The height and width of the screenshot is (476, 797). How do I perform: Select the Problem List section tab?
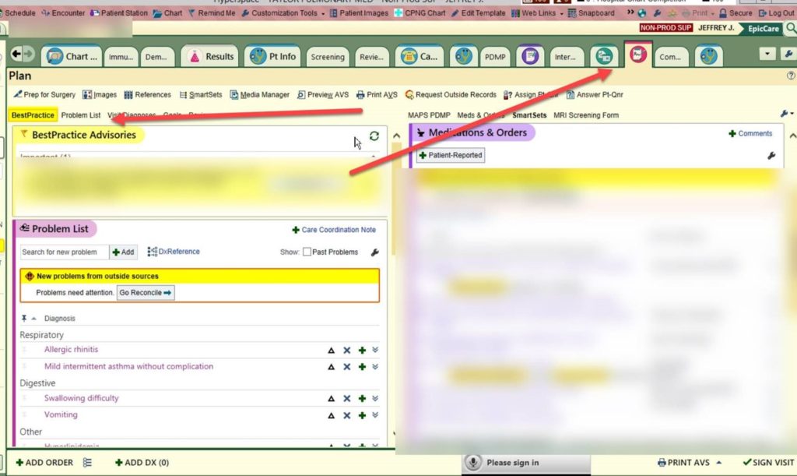coord(81,115)
